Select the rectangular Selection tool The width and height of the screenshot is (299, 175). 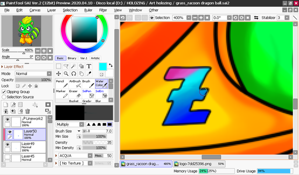point(58,66)
